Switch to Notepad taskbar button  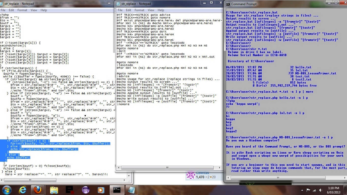coord(131,190)
